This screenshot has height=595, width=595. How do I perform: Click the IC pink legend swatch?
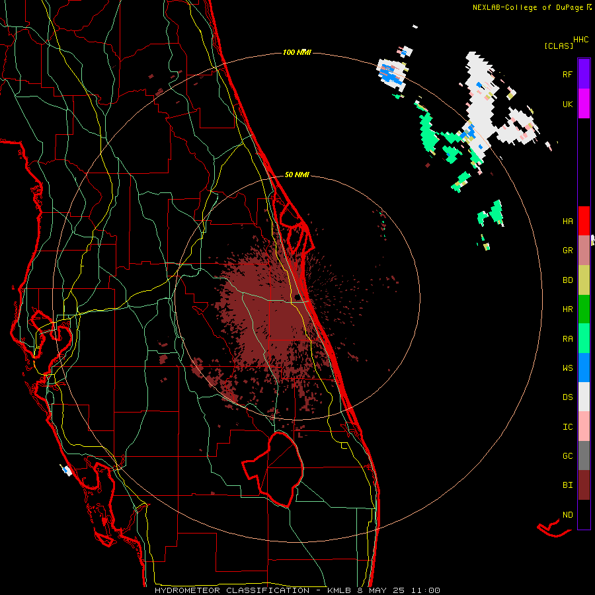(x=584, y=426)
